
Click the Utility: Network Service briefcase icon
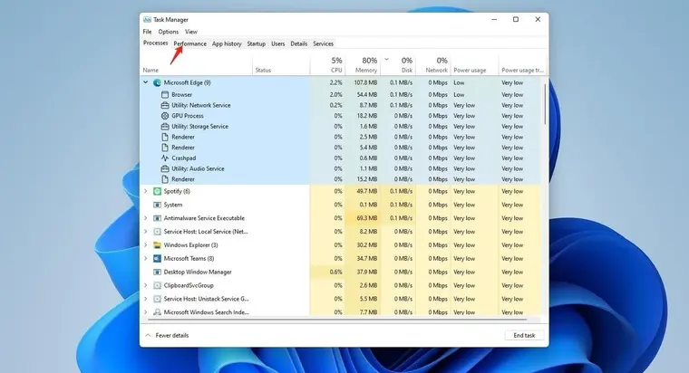point(165,105)
